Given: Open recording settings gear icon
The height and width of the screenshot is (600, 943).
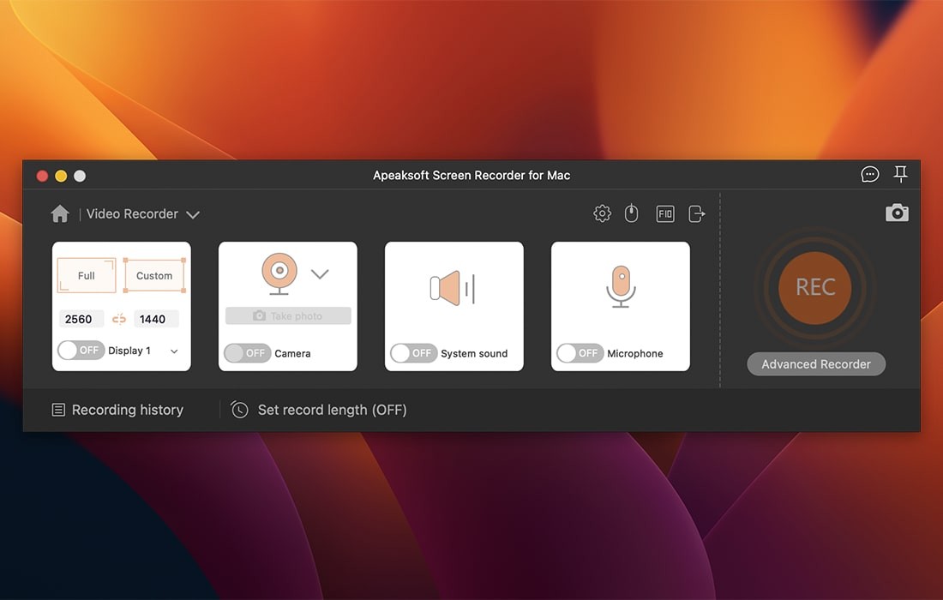Looking at the screenshot, I should pos(603,213).
